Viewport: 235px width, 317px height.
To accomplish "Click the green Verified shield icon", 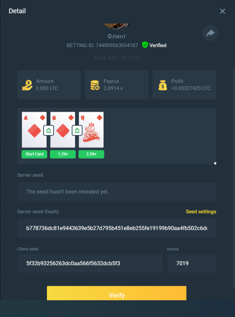I will (145, 45).
